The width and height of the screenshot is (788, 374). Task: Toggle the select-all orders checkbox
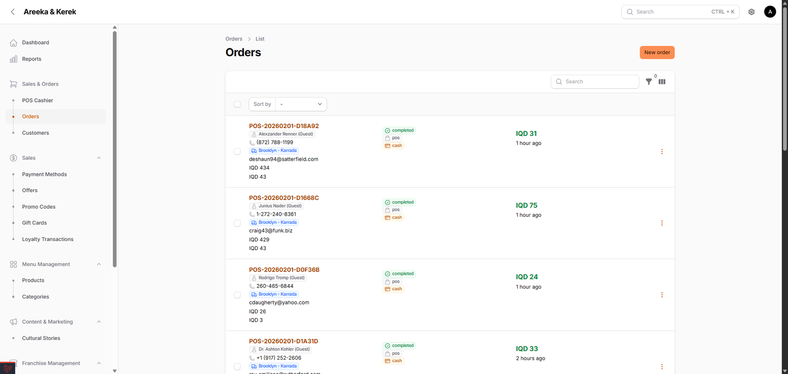click(237, 104)
